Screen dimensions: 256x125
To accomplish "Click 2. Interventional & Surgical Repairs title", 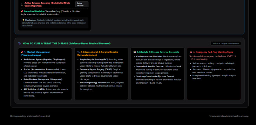I will pos(97,54).
